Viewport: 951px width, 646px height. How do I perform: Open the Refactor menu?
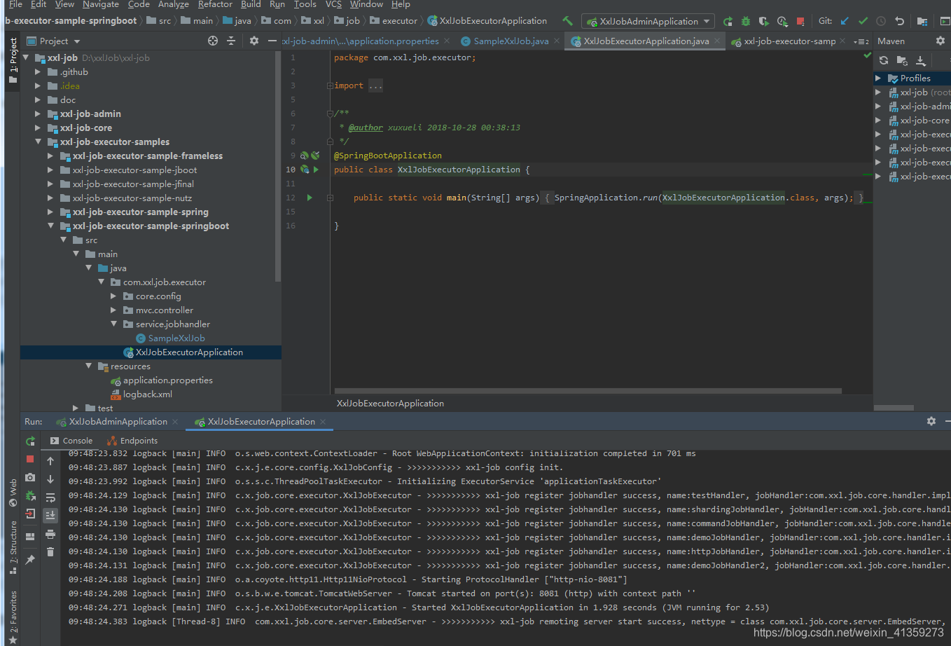click(215, 4)
